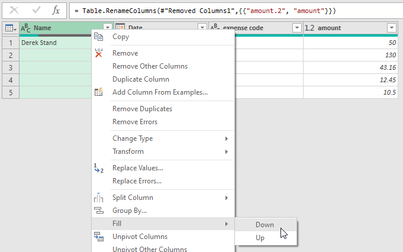Viewport: 403px width, 252px height.
Task: Click the Derek Stand cell
Action: click(56, 43)
